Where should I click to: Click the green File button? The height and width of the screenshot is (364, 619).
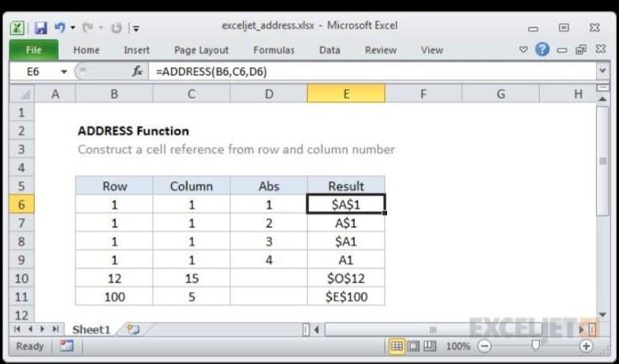(x=33, y=50)
